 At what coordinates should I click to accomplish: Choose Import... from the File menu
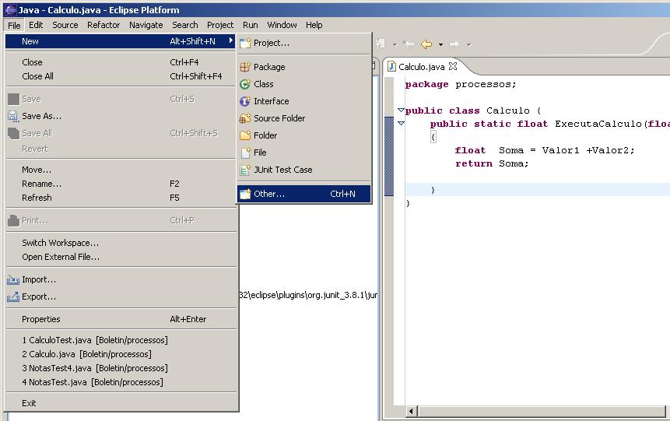pyautogui.click(x=121, y=280)
